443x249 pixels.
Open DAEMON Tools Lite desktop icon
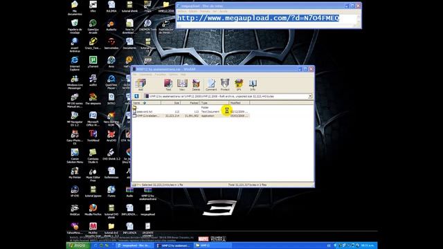147,26
